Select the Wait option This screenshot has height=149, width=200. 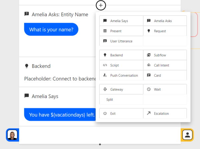pos(165,89)
